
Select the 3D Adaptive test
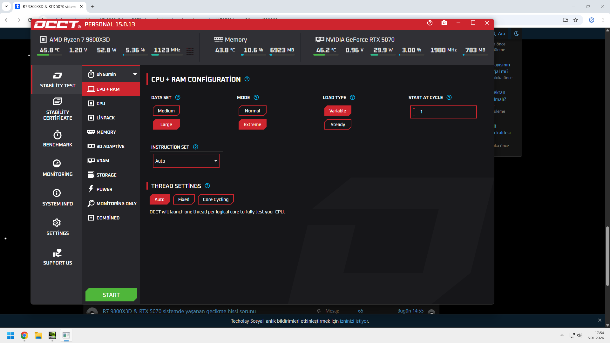point(111,146)
